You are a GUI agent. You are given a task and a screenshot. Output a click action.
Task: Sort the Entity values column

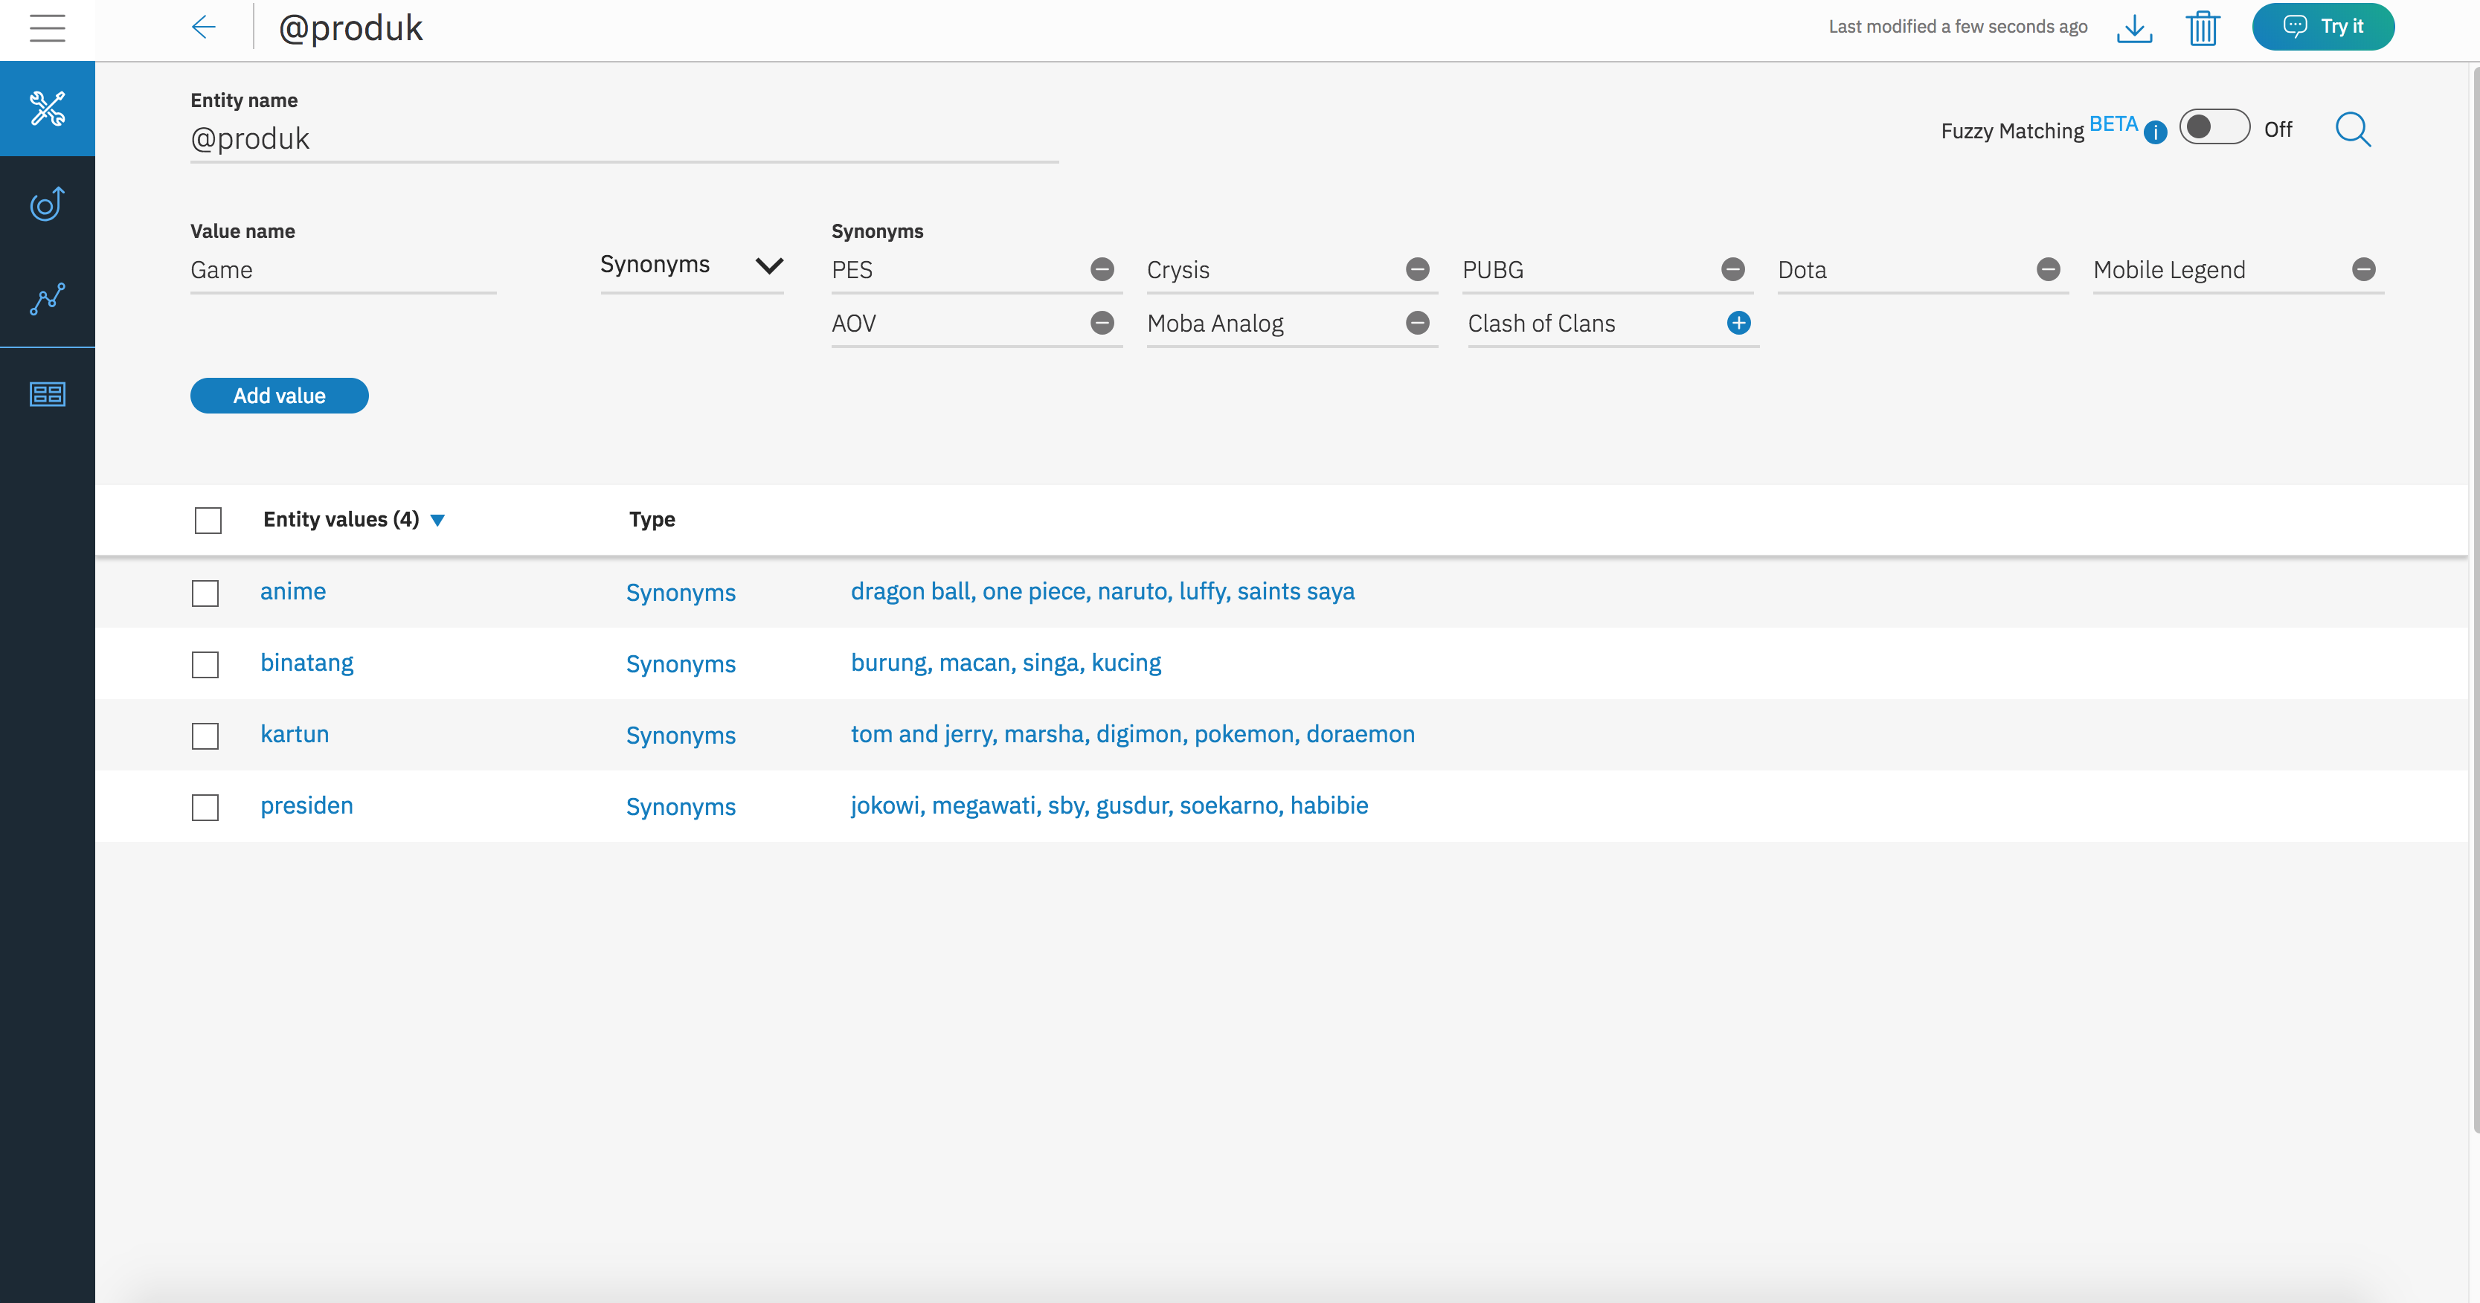tap(437, 521)
